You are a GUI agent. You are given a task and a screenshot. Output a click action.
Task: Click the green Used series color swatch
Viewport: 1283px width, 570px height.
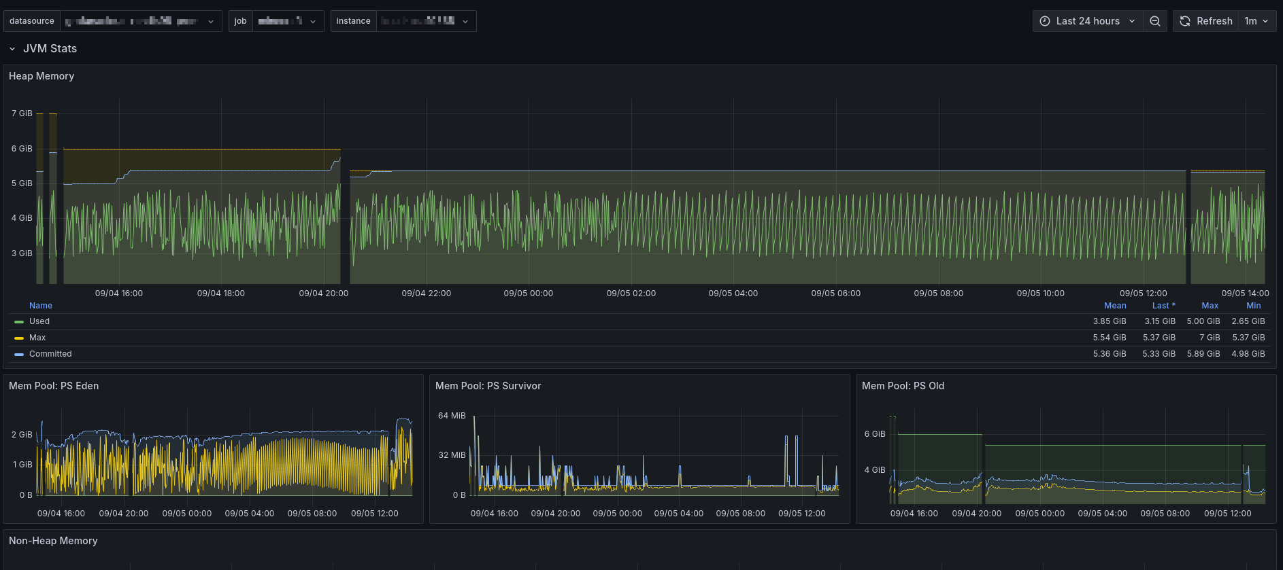click(19, 321)
